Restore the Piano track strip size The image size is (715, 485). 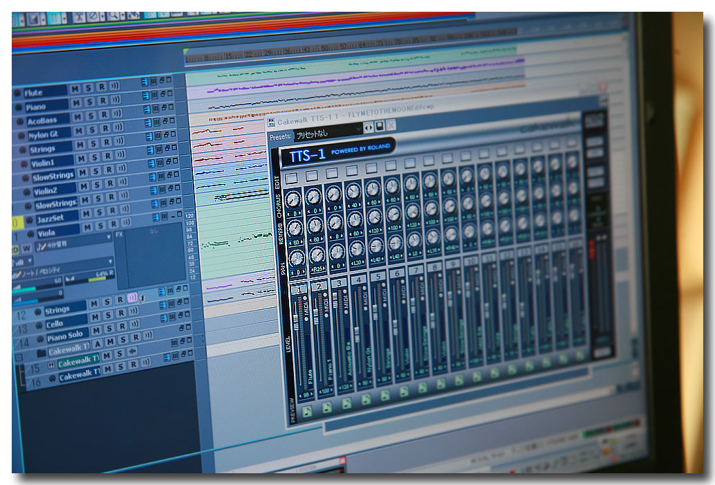[x=164, y=94]
